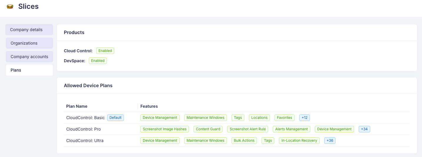Open the Company details tab

coord(29,30)
